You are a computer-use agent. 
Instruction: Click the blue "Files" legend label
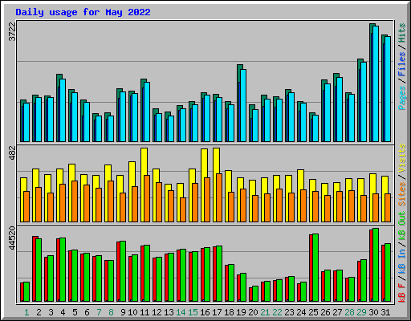pos(402,64)
